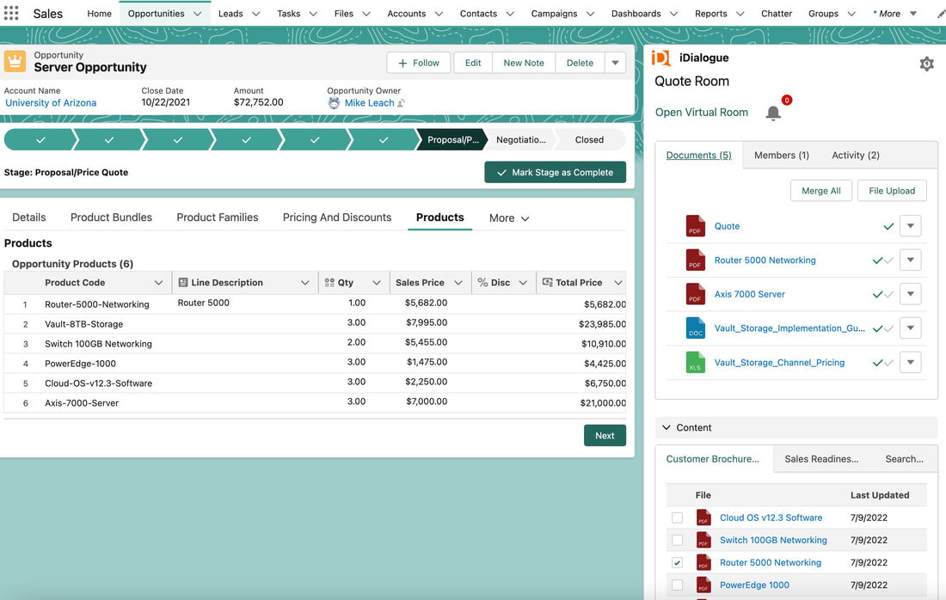The width and height of the screenshot is (946, 600).
Task: Click the Vault_Storage_Implementation DOC icon
Action: (x=695, y=328)
